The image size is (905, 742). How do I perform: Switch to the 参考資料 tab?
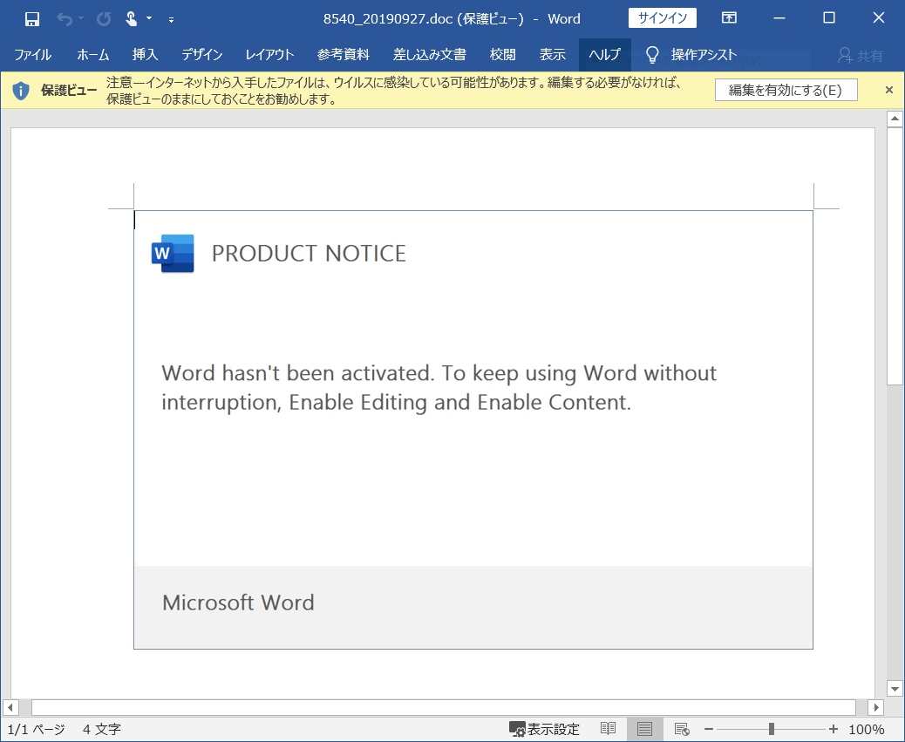click(x=344, y=55)
